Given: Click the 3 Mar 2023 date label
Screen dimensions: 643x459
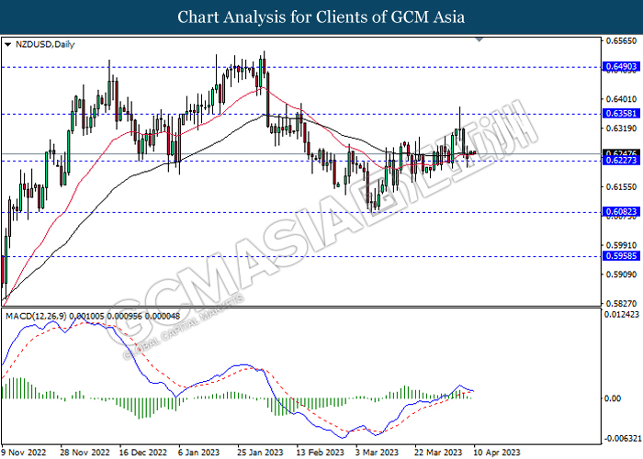Looking at the screenshot, I should pos(378,453).
